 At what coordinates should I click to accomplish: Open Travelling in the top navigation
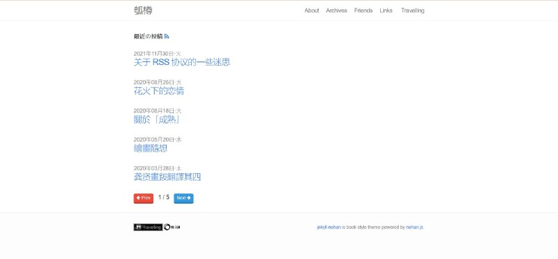(412, 10)
